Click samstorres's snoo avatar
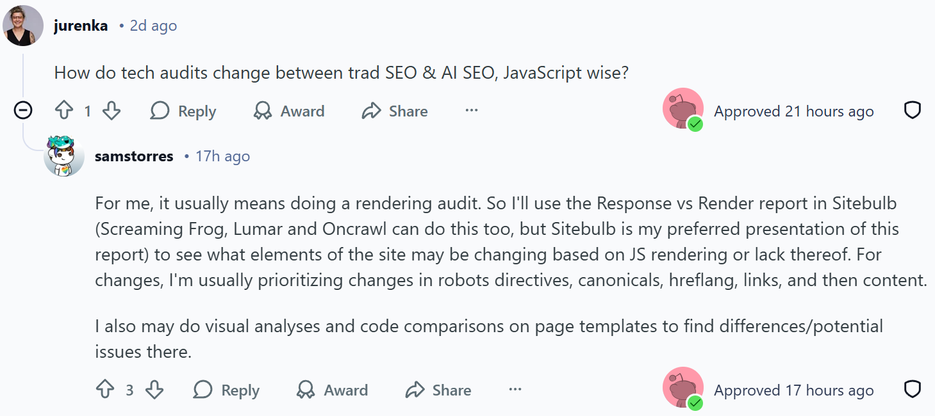 coord(64,156)
